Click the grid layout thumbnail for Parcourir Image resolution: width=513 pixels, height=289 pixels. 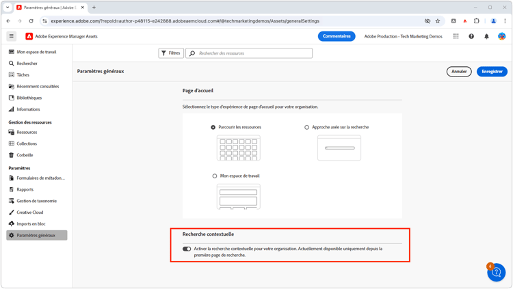point(239,148)
